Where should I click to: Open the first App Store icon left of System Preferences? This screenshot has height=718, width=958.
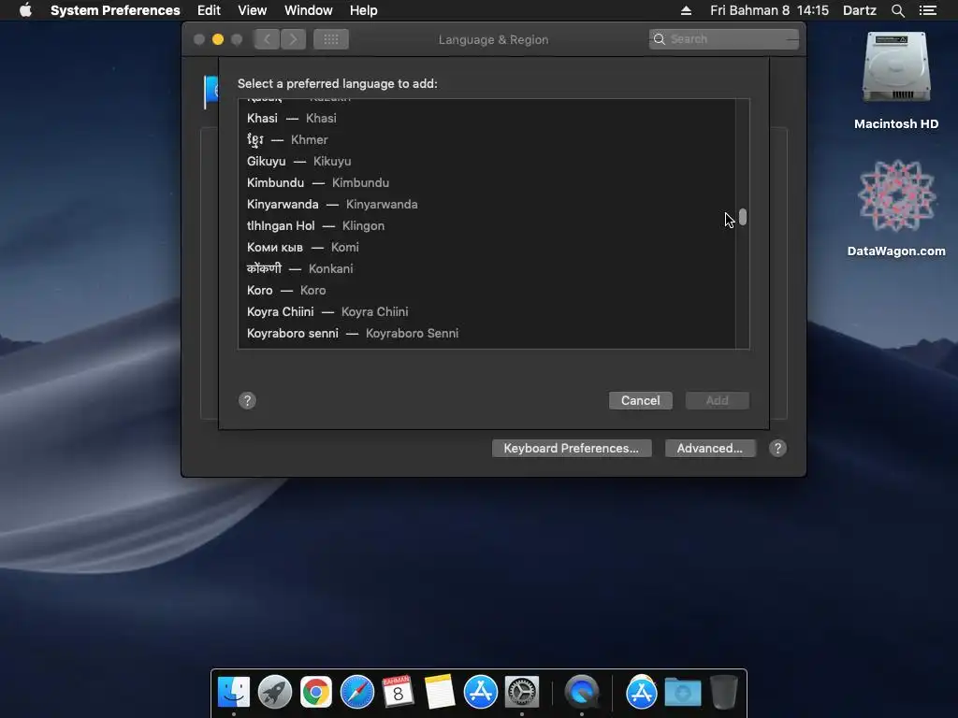pyautogui.click(x=481, y=692)
